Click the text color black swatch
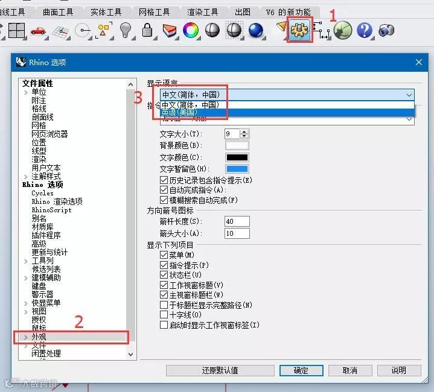This screenshot has height=392, width=434. (237, 157)
